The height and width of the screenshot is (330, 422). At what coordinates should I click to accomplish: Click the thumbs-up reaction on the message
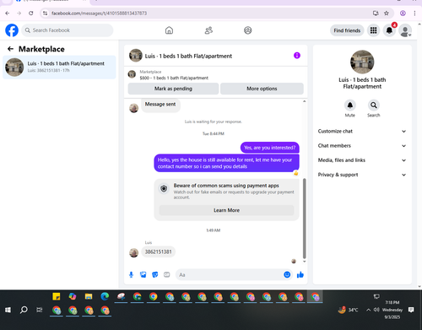tap(296, 173)
